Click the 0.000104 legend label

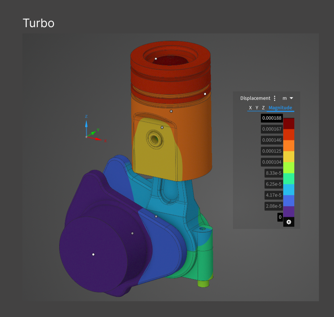click(x=272, y=162)
